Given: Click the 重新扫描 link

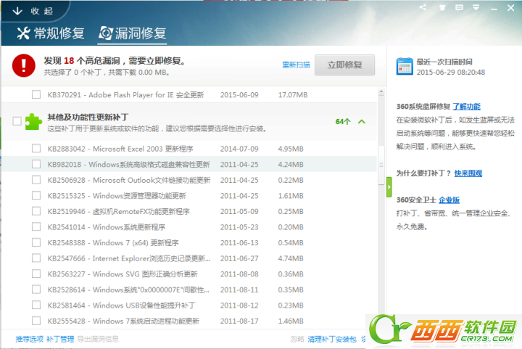Looking at the screenshot, I should (296, 65).
